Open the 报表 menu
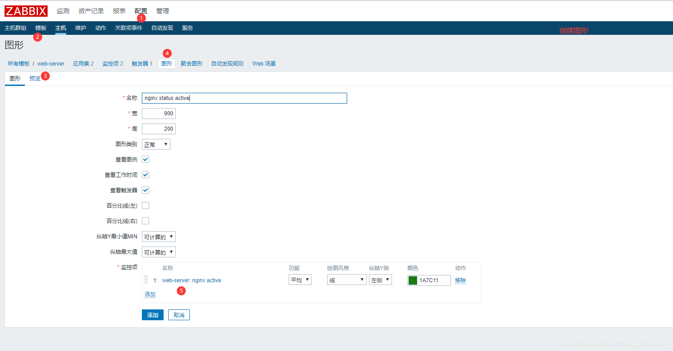673x351 pixels. [119, 11]
